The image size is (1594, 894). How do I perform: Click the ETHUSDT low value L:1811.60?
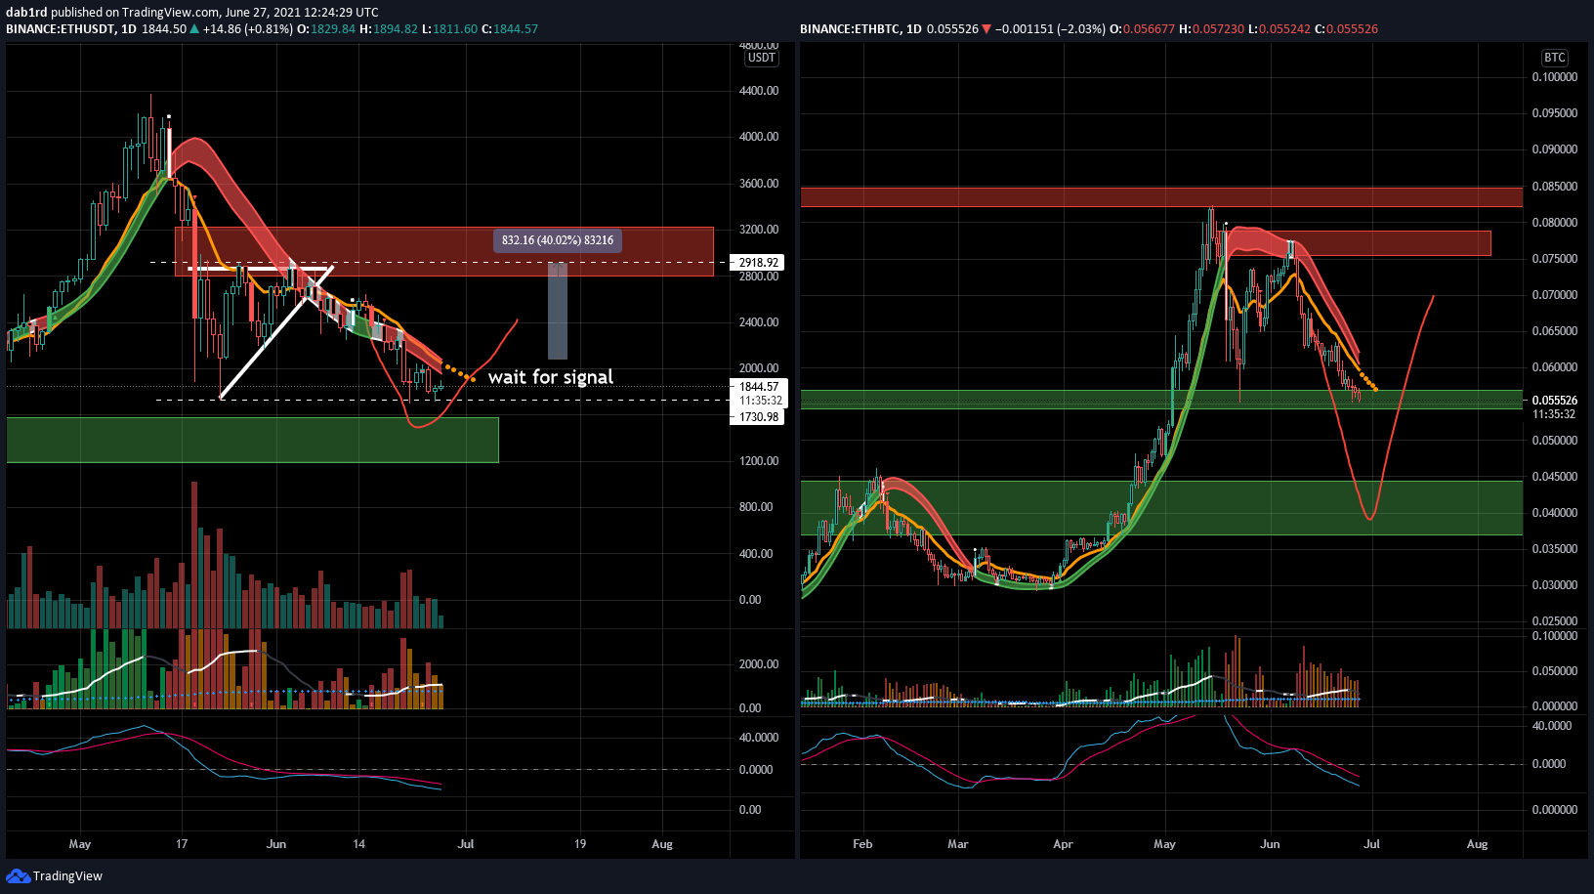click(x=449, y=29)
